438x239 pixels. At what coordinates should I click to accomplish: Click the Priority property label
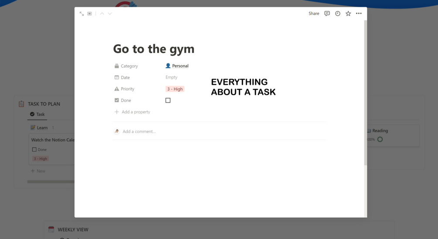point(127,89)
